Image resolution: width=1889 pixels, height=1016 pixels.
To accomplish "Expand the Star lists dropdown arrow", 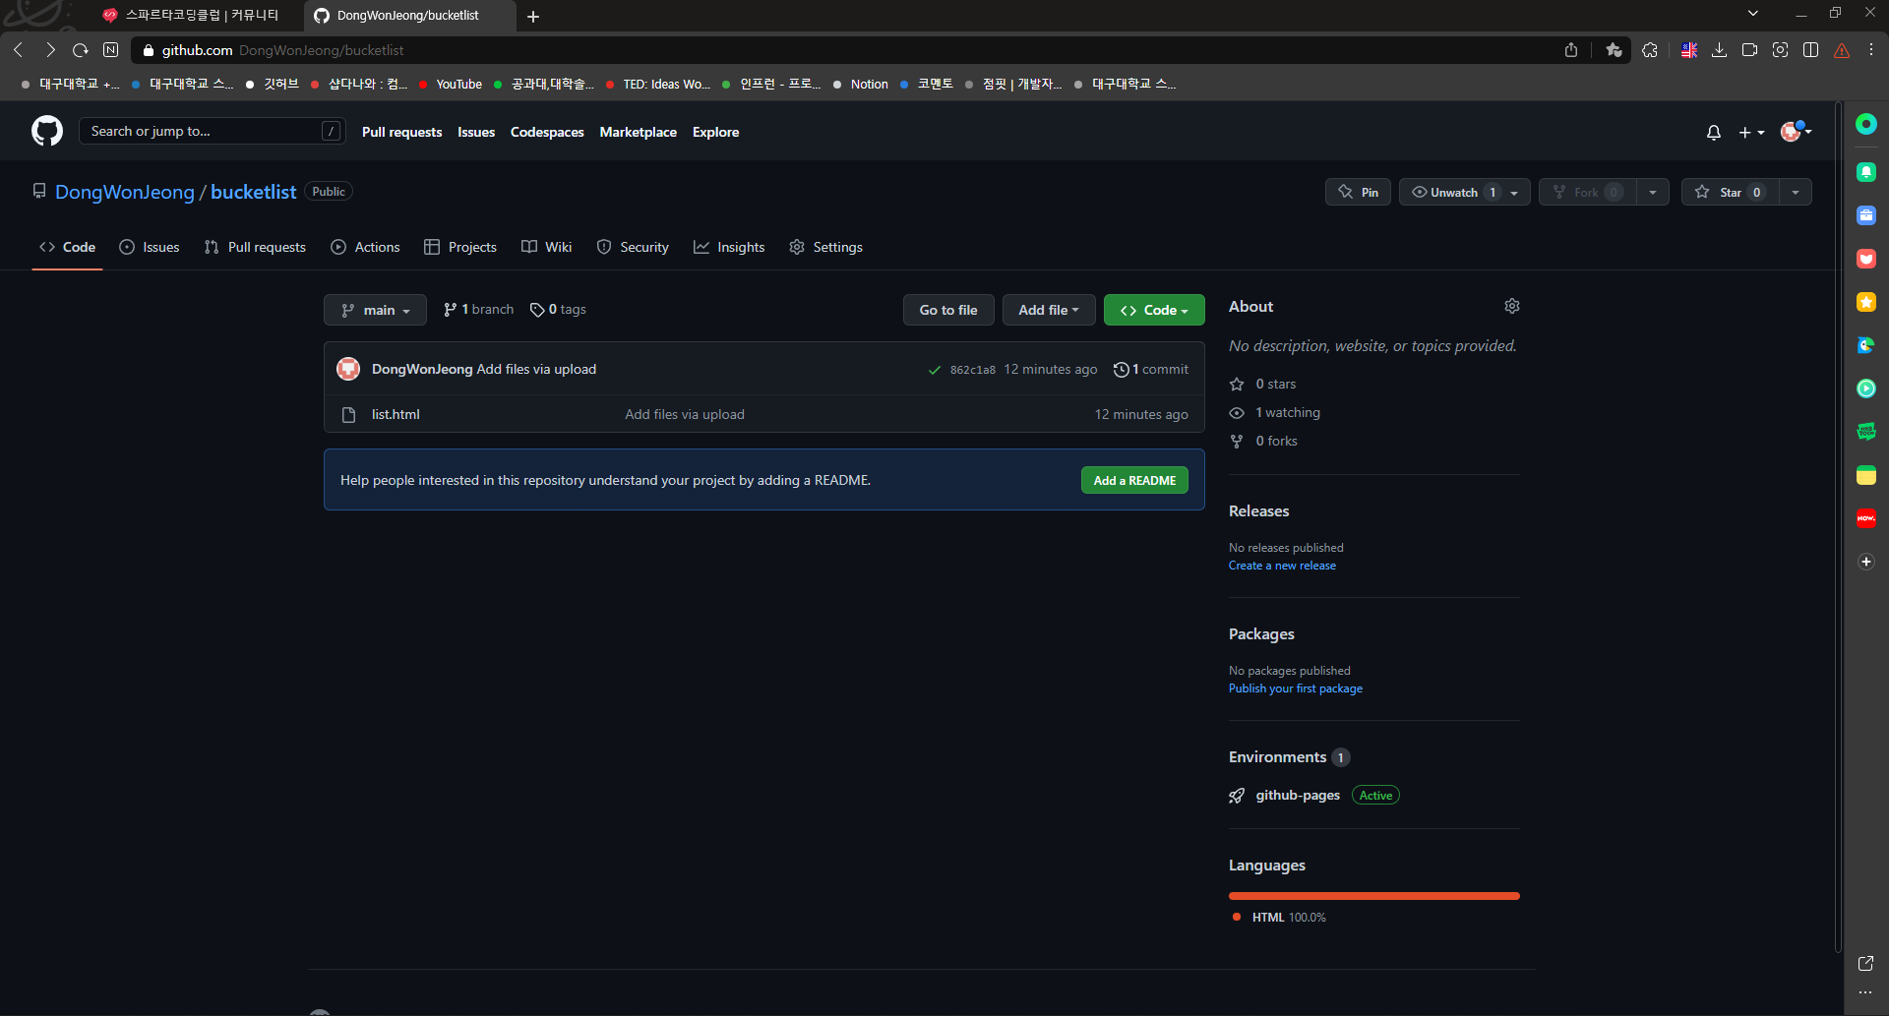I will pos(1796,192).
